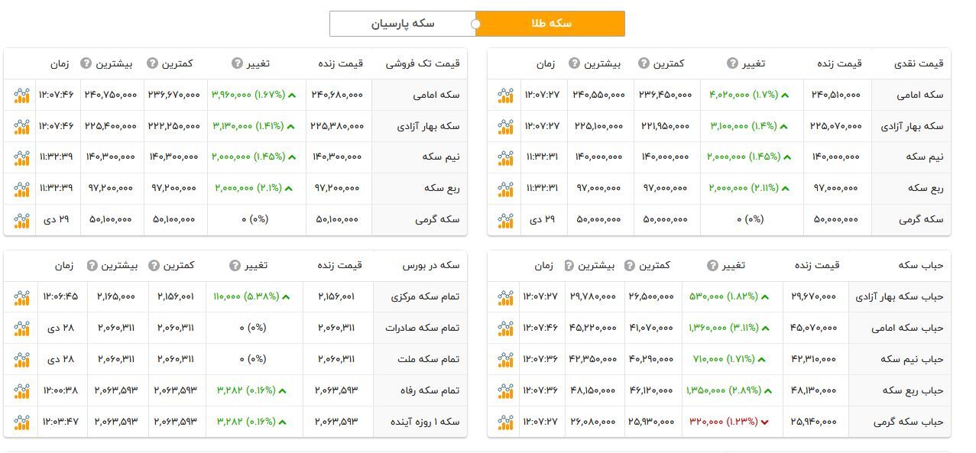Open chart icon for حباب سکه بهار آزادی

(x=504, y=297)
